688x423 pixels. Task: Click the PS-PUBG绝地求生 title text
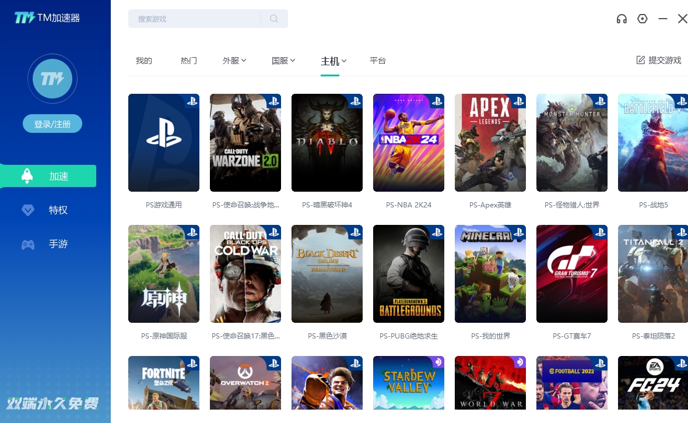click(x=409, y=336)
